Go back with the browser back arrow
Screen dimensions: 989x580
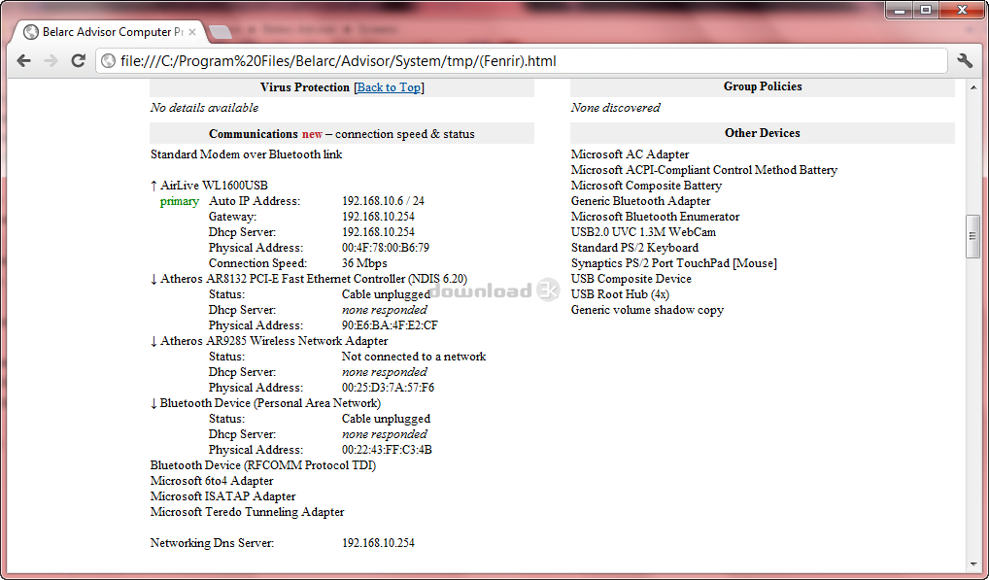[x=24, y=60]
